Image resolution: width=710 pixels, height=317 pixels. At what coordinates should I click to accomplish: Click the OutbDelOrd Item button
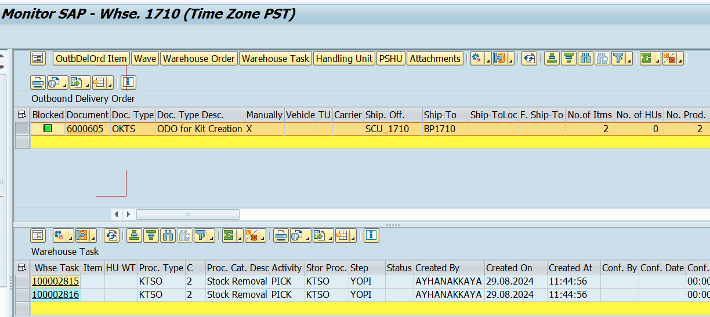pos(91,59)
